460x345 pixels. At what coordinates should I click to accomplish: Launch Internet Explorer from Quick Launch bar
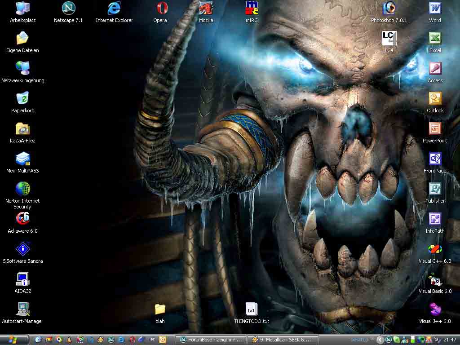tap(121, 340)
